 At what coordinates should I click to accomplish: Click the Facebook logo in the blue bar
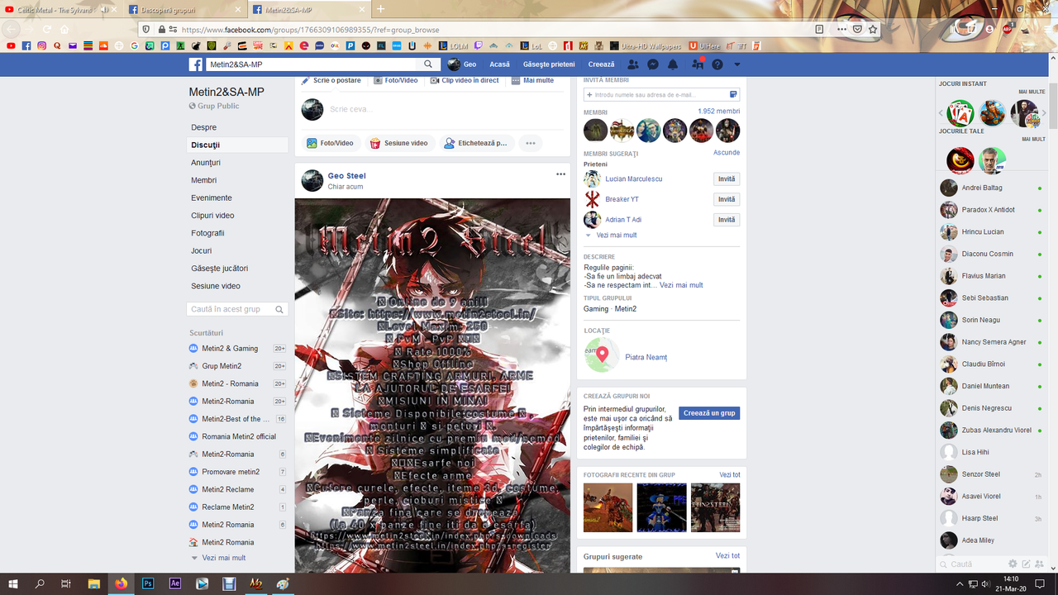tap(196, 64)
